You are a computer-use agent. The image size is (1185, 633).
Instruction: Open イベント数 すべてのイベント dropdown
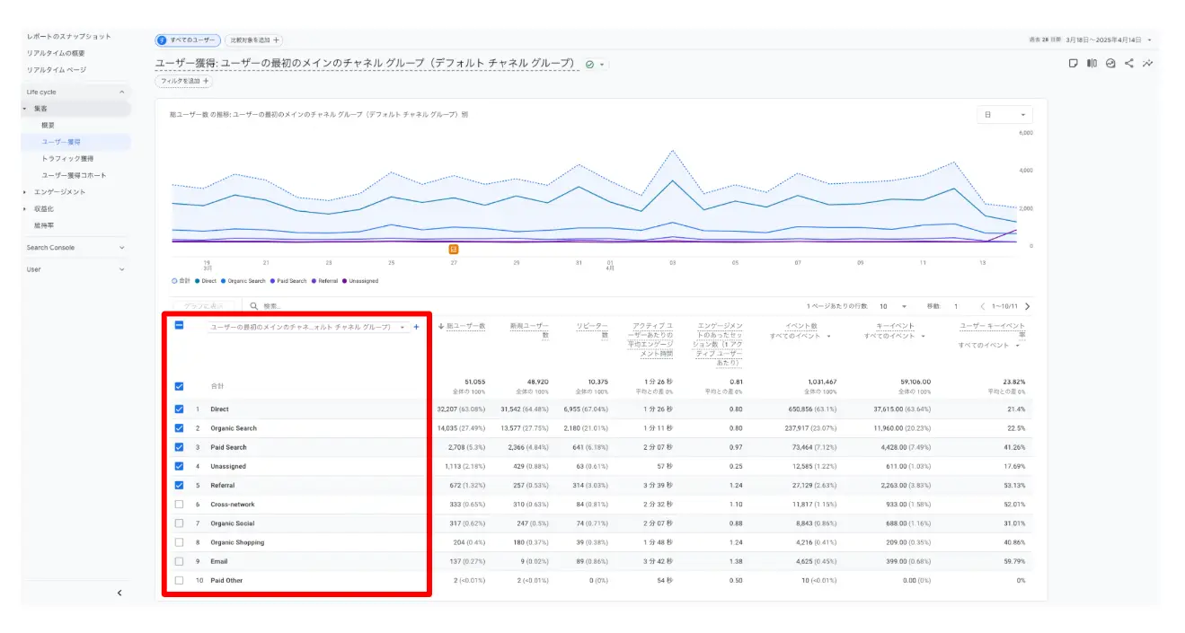(x=800, y=336)
